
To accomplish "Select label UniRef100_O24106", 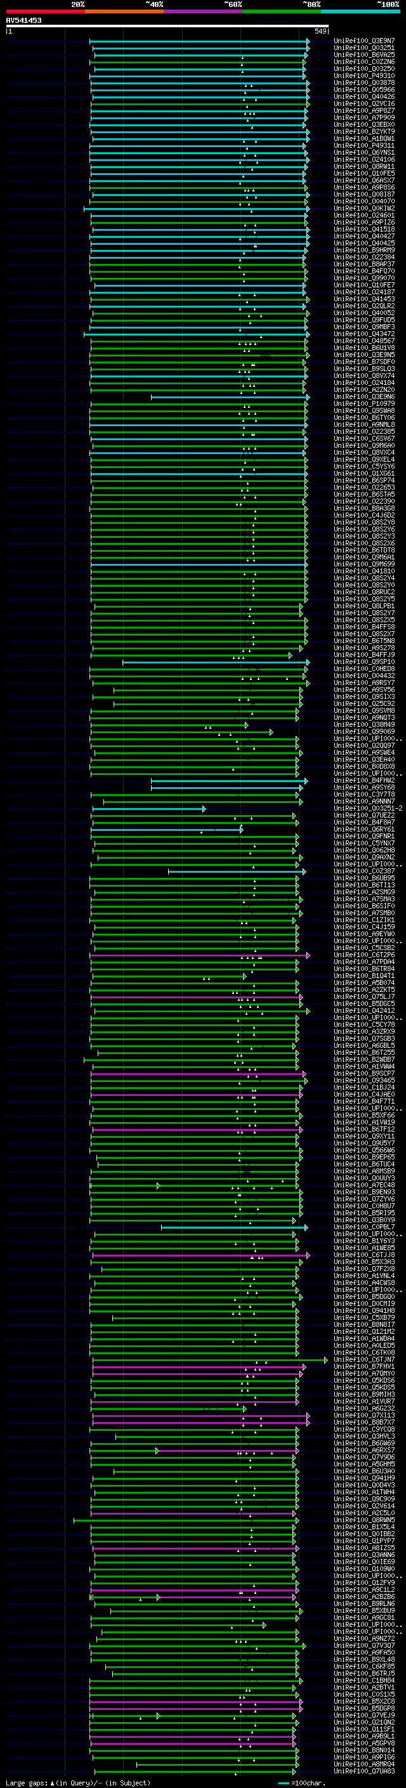I will point(364,160).
